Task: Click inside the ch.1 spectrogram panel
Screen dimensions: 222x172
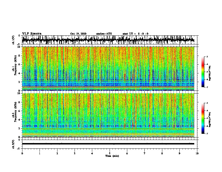Action: (108, 69)
